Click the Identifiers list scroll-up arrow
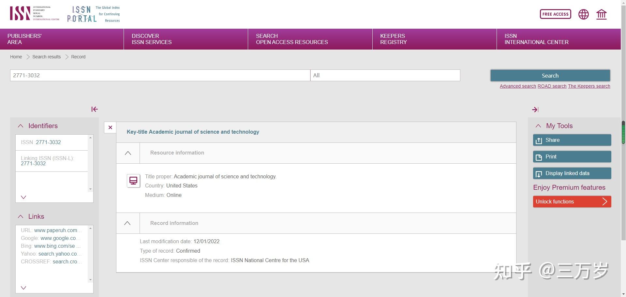Image resolution: width=626 pixels, height=297 pixels. point(90,138)
